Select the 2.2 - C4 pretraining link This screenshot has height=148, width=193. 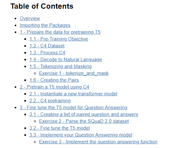tap(50, 101)
